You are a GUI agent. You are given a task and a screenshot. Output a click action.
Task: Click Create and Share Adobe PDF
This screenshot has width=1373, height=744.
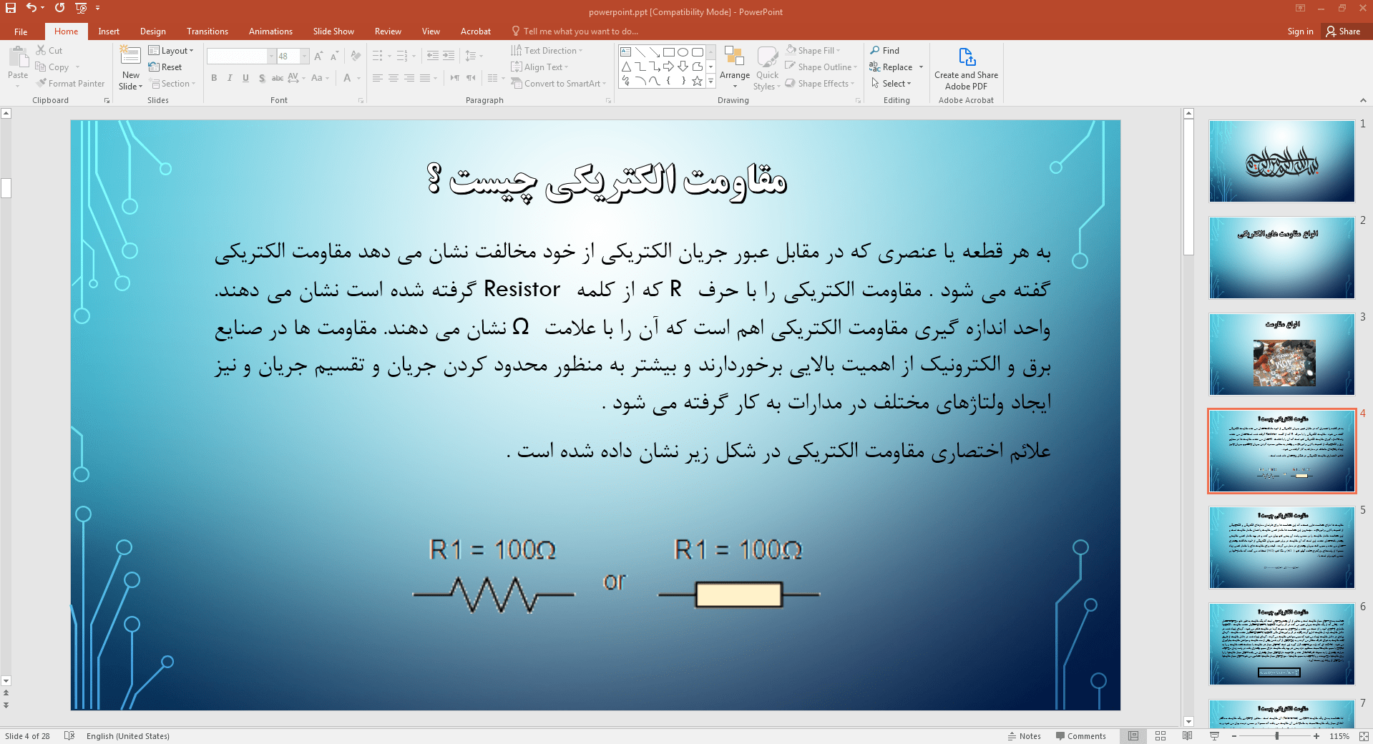966,69
